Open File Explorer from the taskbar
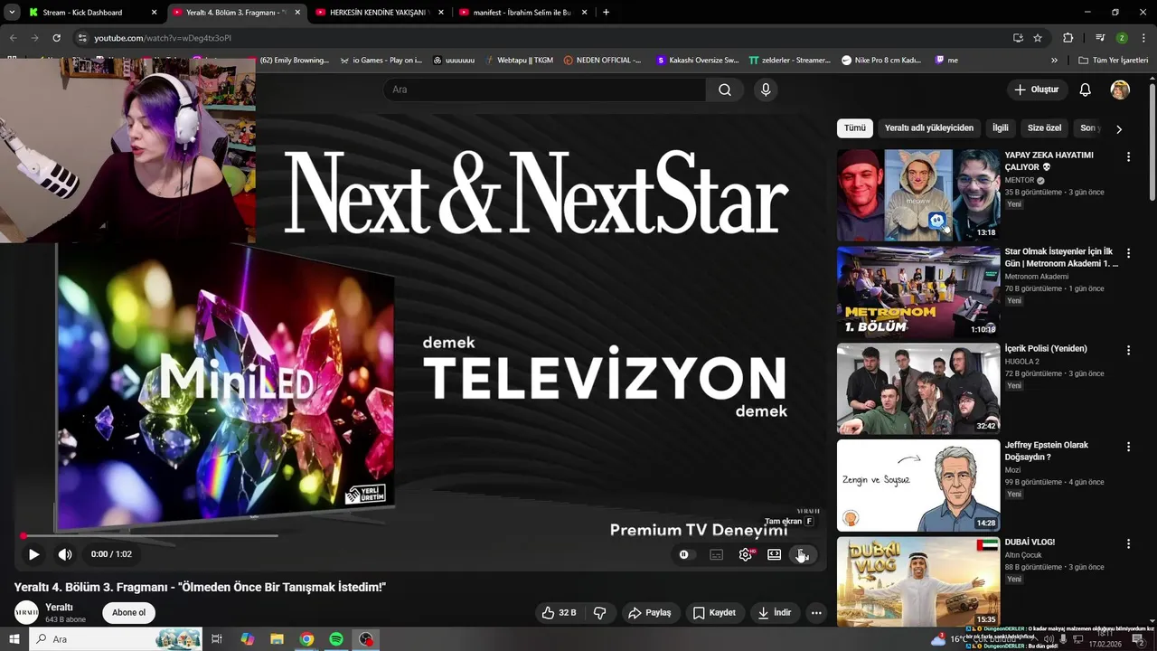This screenshot has width=1157, height=651. click(x=277, y=639)
